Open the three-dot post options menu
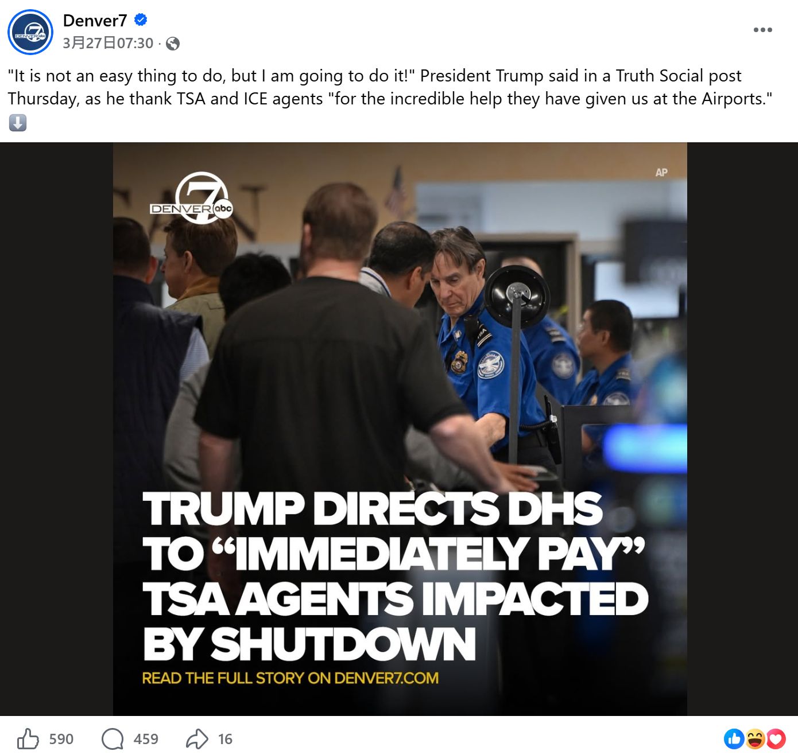This screenshot has height=755, width=798. point(762,30)
